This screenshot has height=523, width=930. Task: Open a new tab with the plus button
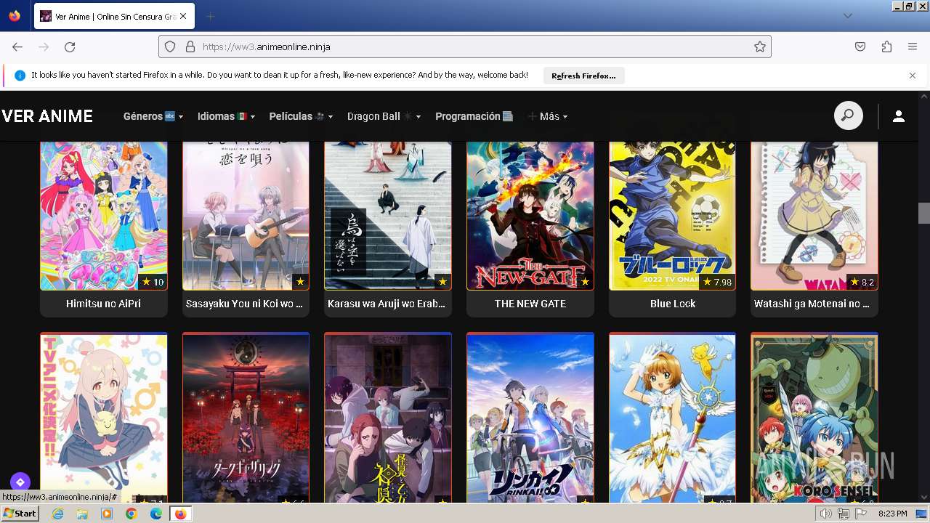tap(210, 16)
